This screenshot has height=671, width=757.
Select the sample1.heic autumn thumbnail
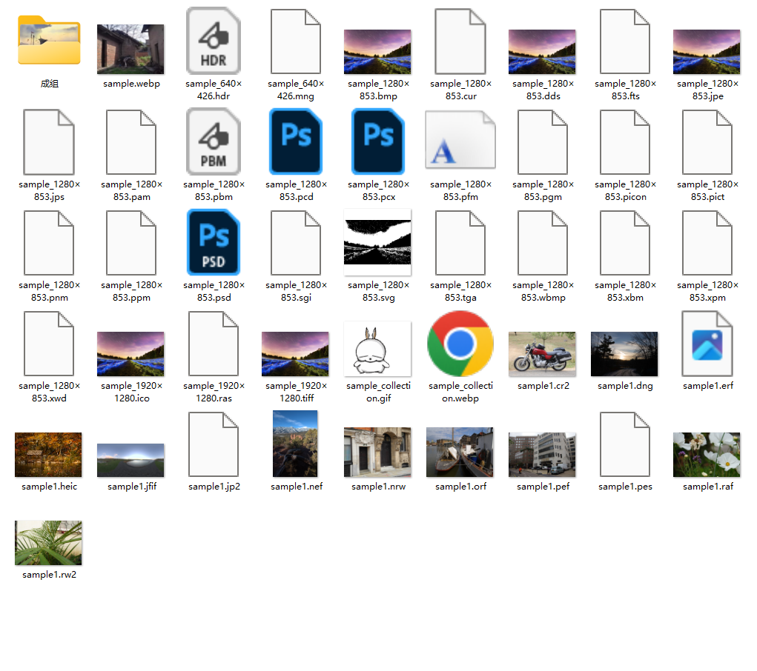[x=48, y=455]
